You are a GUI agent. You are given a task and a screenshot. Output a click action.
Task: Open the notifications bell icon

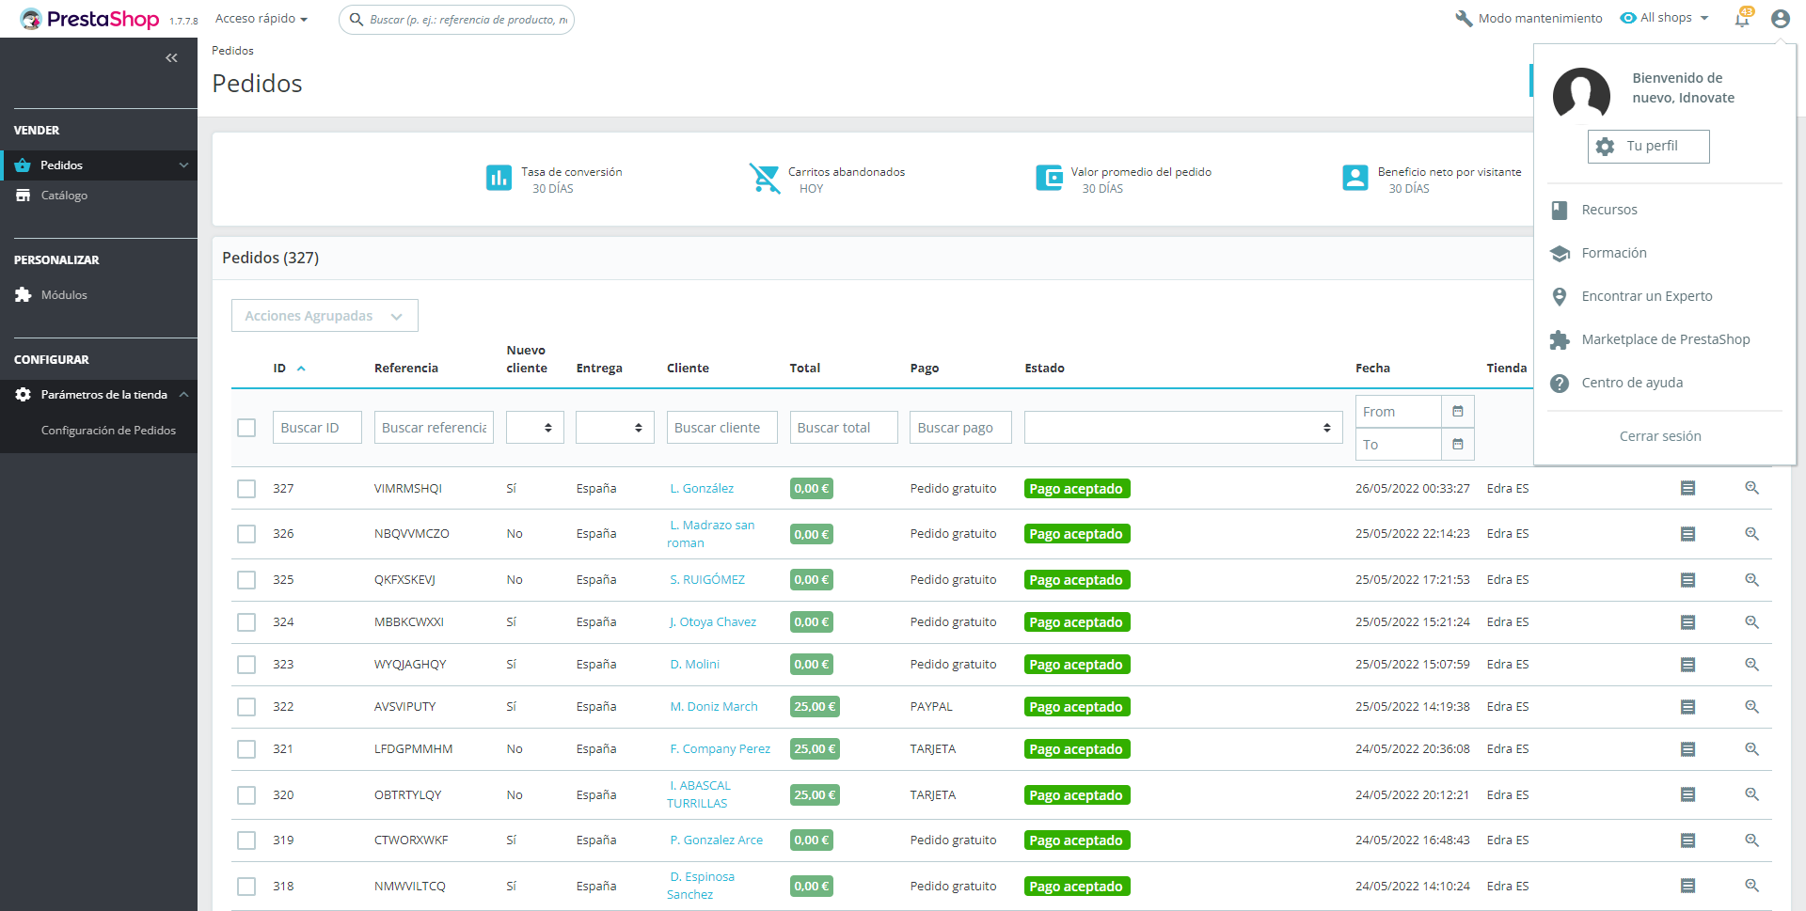(x=1741, y=19)
